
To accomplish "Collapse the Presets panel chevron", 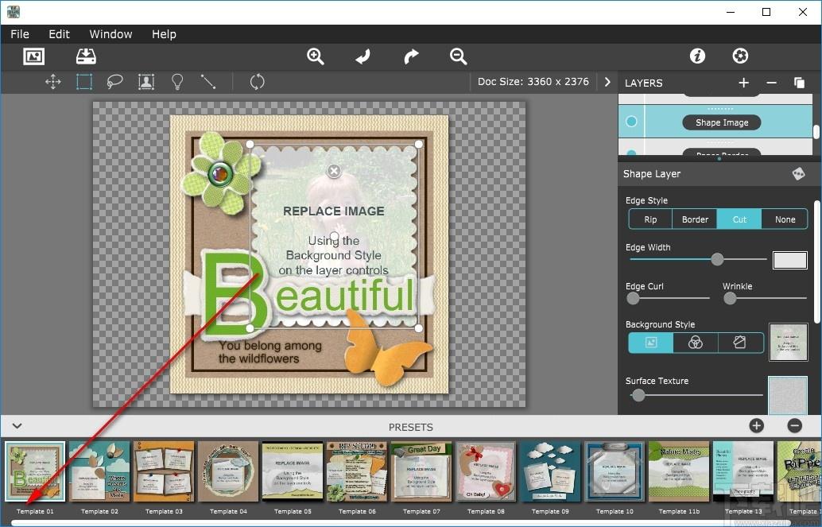I will (x=17, y=426).
